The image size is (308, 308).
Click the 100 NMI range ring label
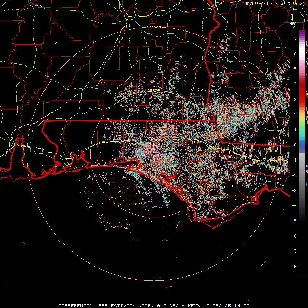[154, 27]
